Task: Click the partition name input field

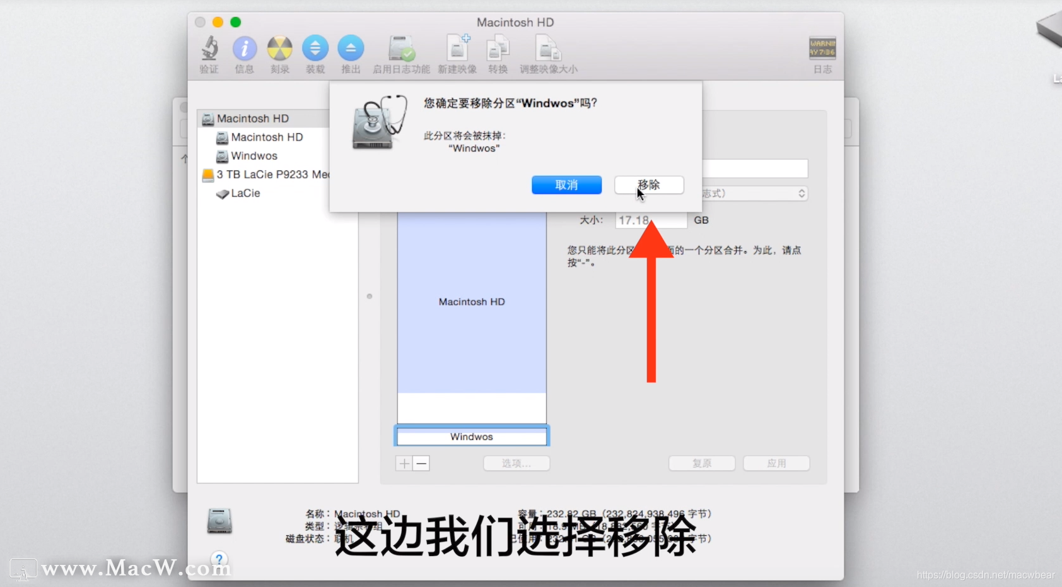Action: 755,169
